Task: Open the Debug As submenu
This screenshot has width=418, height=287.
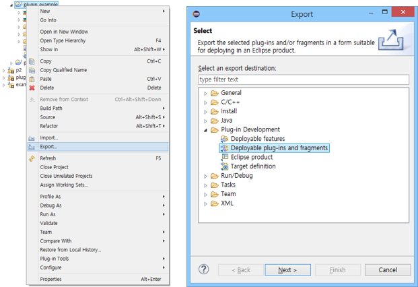Action: [98, 205]
